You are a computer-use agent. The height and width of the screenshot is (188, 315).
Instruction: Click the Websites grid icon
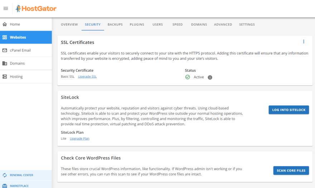(5, 37)
